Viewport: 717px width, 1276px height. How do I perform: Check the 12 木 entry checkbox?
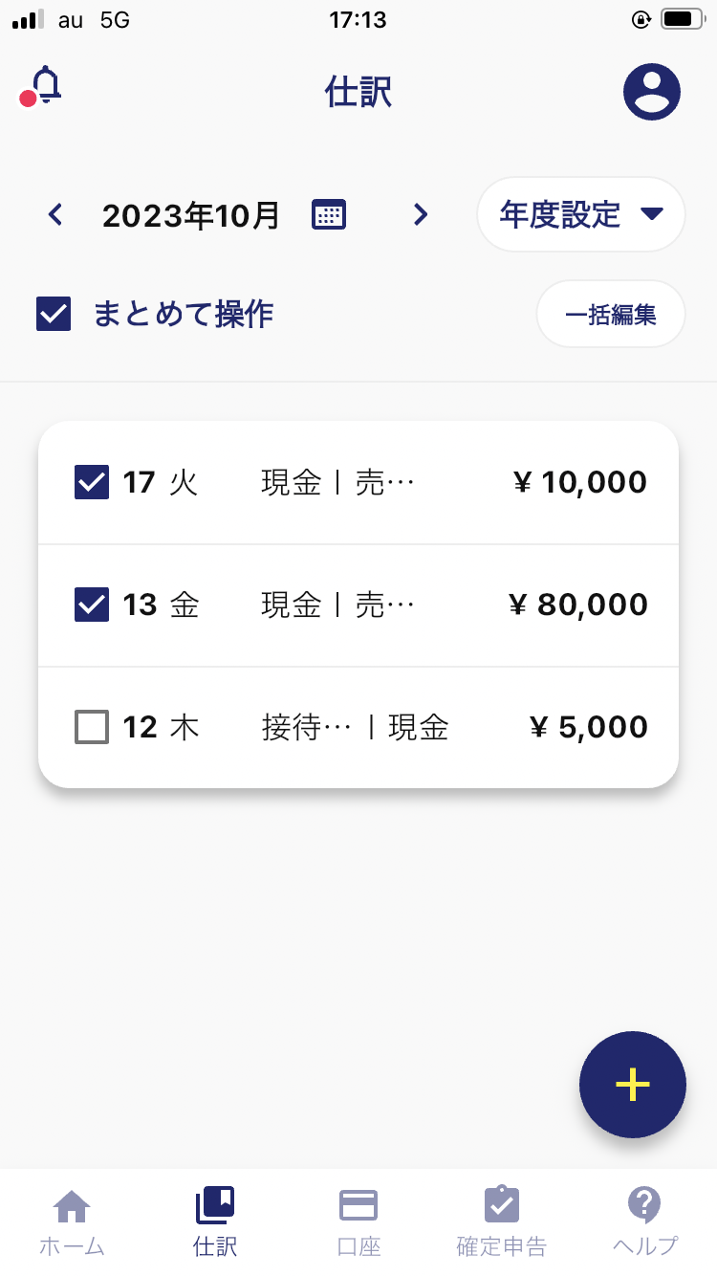[92, 727]
